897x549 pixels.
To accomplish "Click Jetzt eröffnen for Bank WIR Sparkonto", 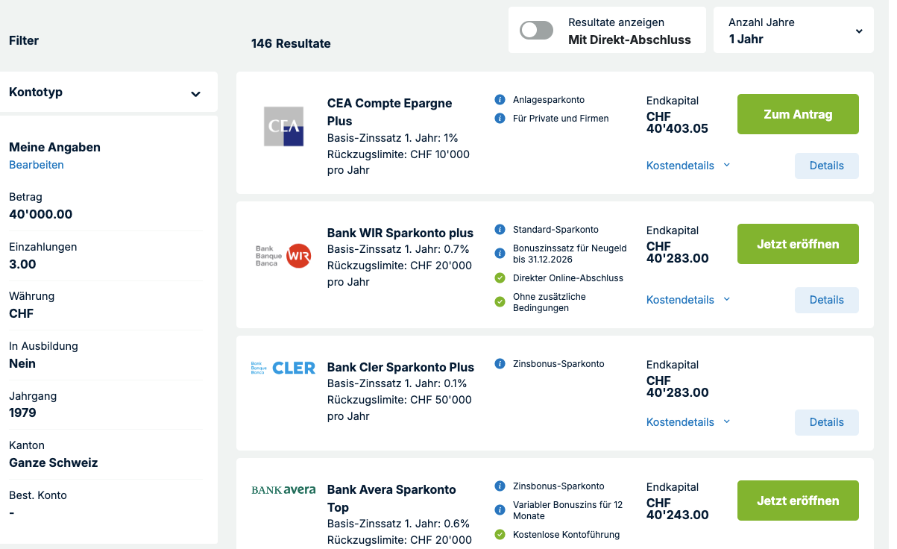I will click(x=798, y=244).
